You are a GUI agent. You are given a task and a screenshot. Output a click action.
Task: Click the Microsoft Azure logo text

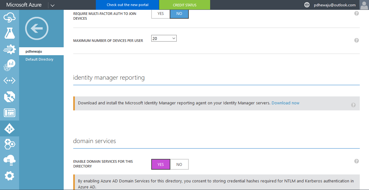[24, 5]
